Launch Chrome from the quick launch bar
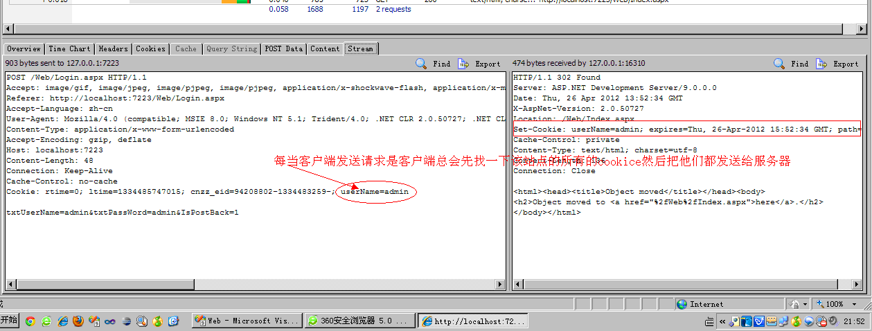The width and height of the screenshot is (872, 331). [30, 321]
